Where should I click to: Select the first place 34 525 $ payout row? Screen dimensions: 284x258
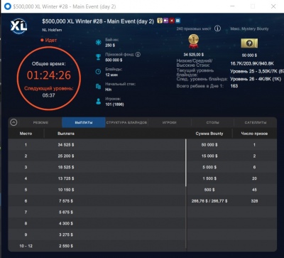97,144
